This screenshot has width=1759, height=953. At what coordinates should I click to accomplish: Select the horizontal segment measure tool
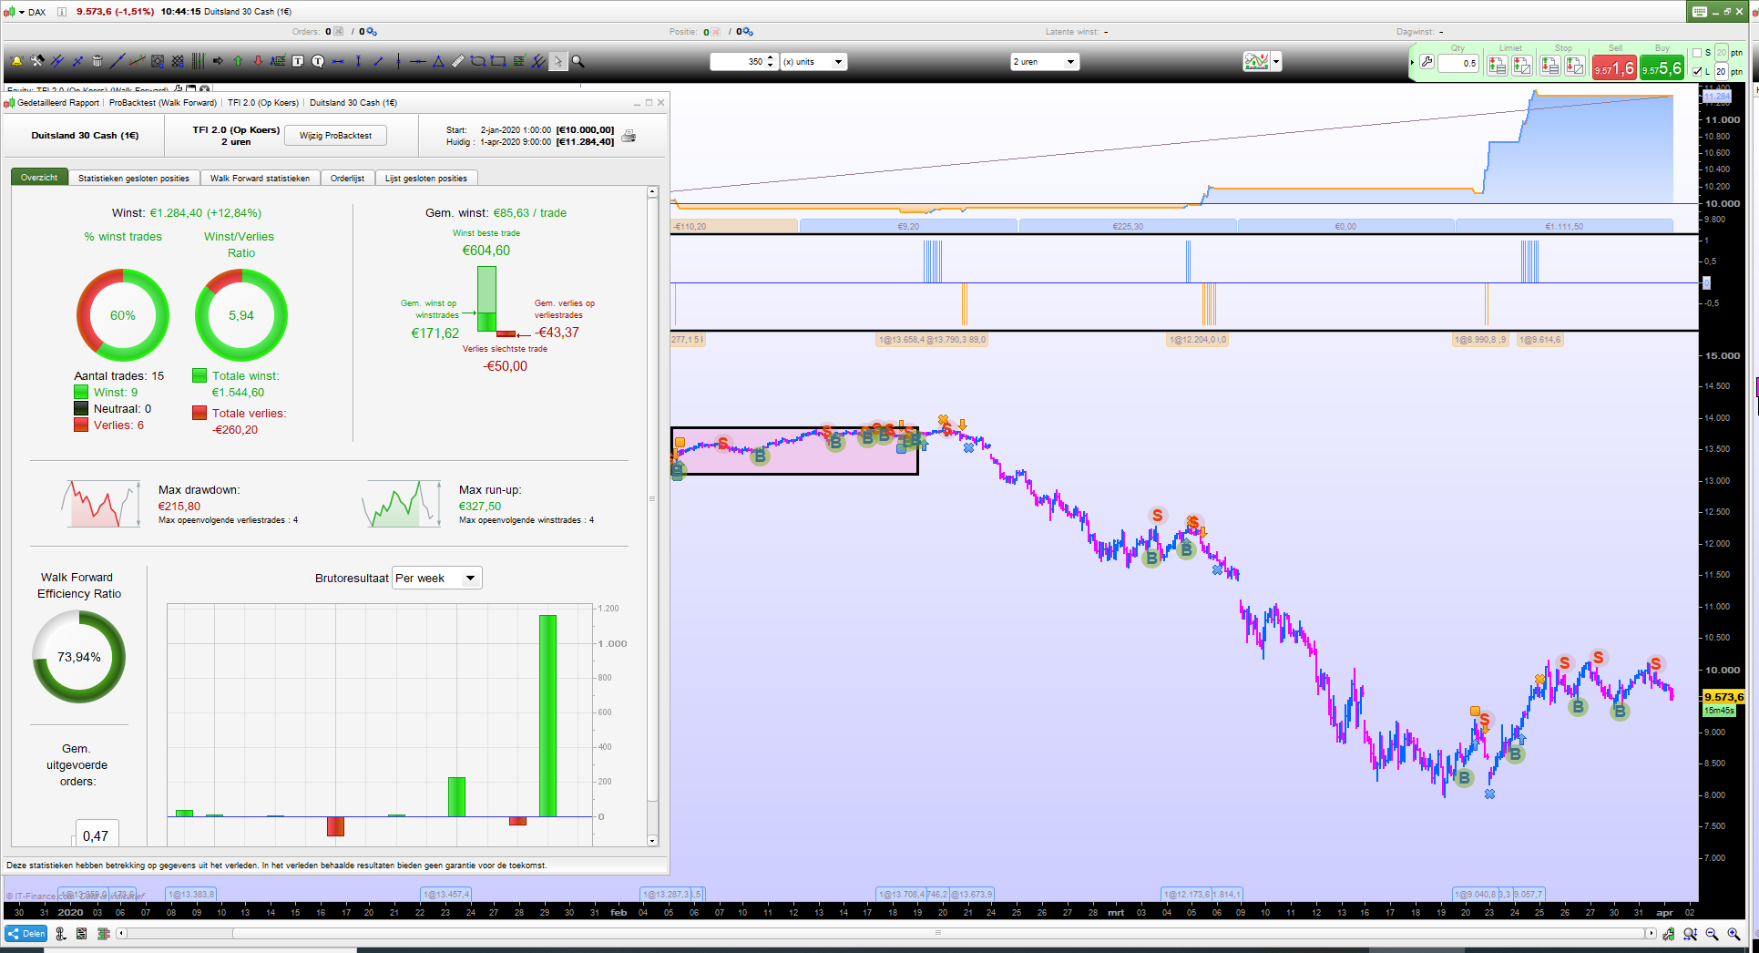point(338,62)
